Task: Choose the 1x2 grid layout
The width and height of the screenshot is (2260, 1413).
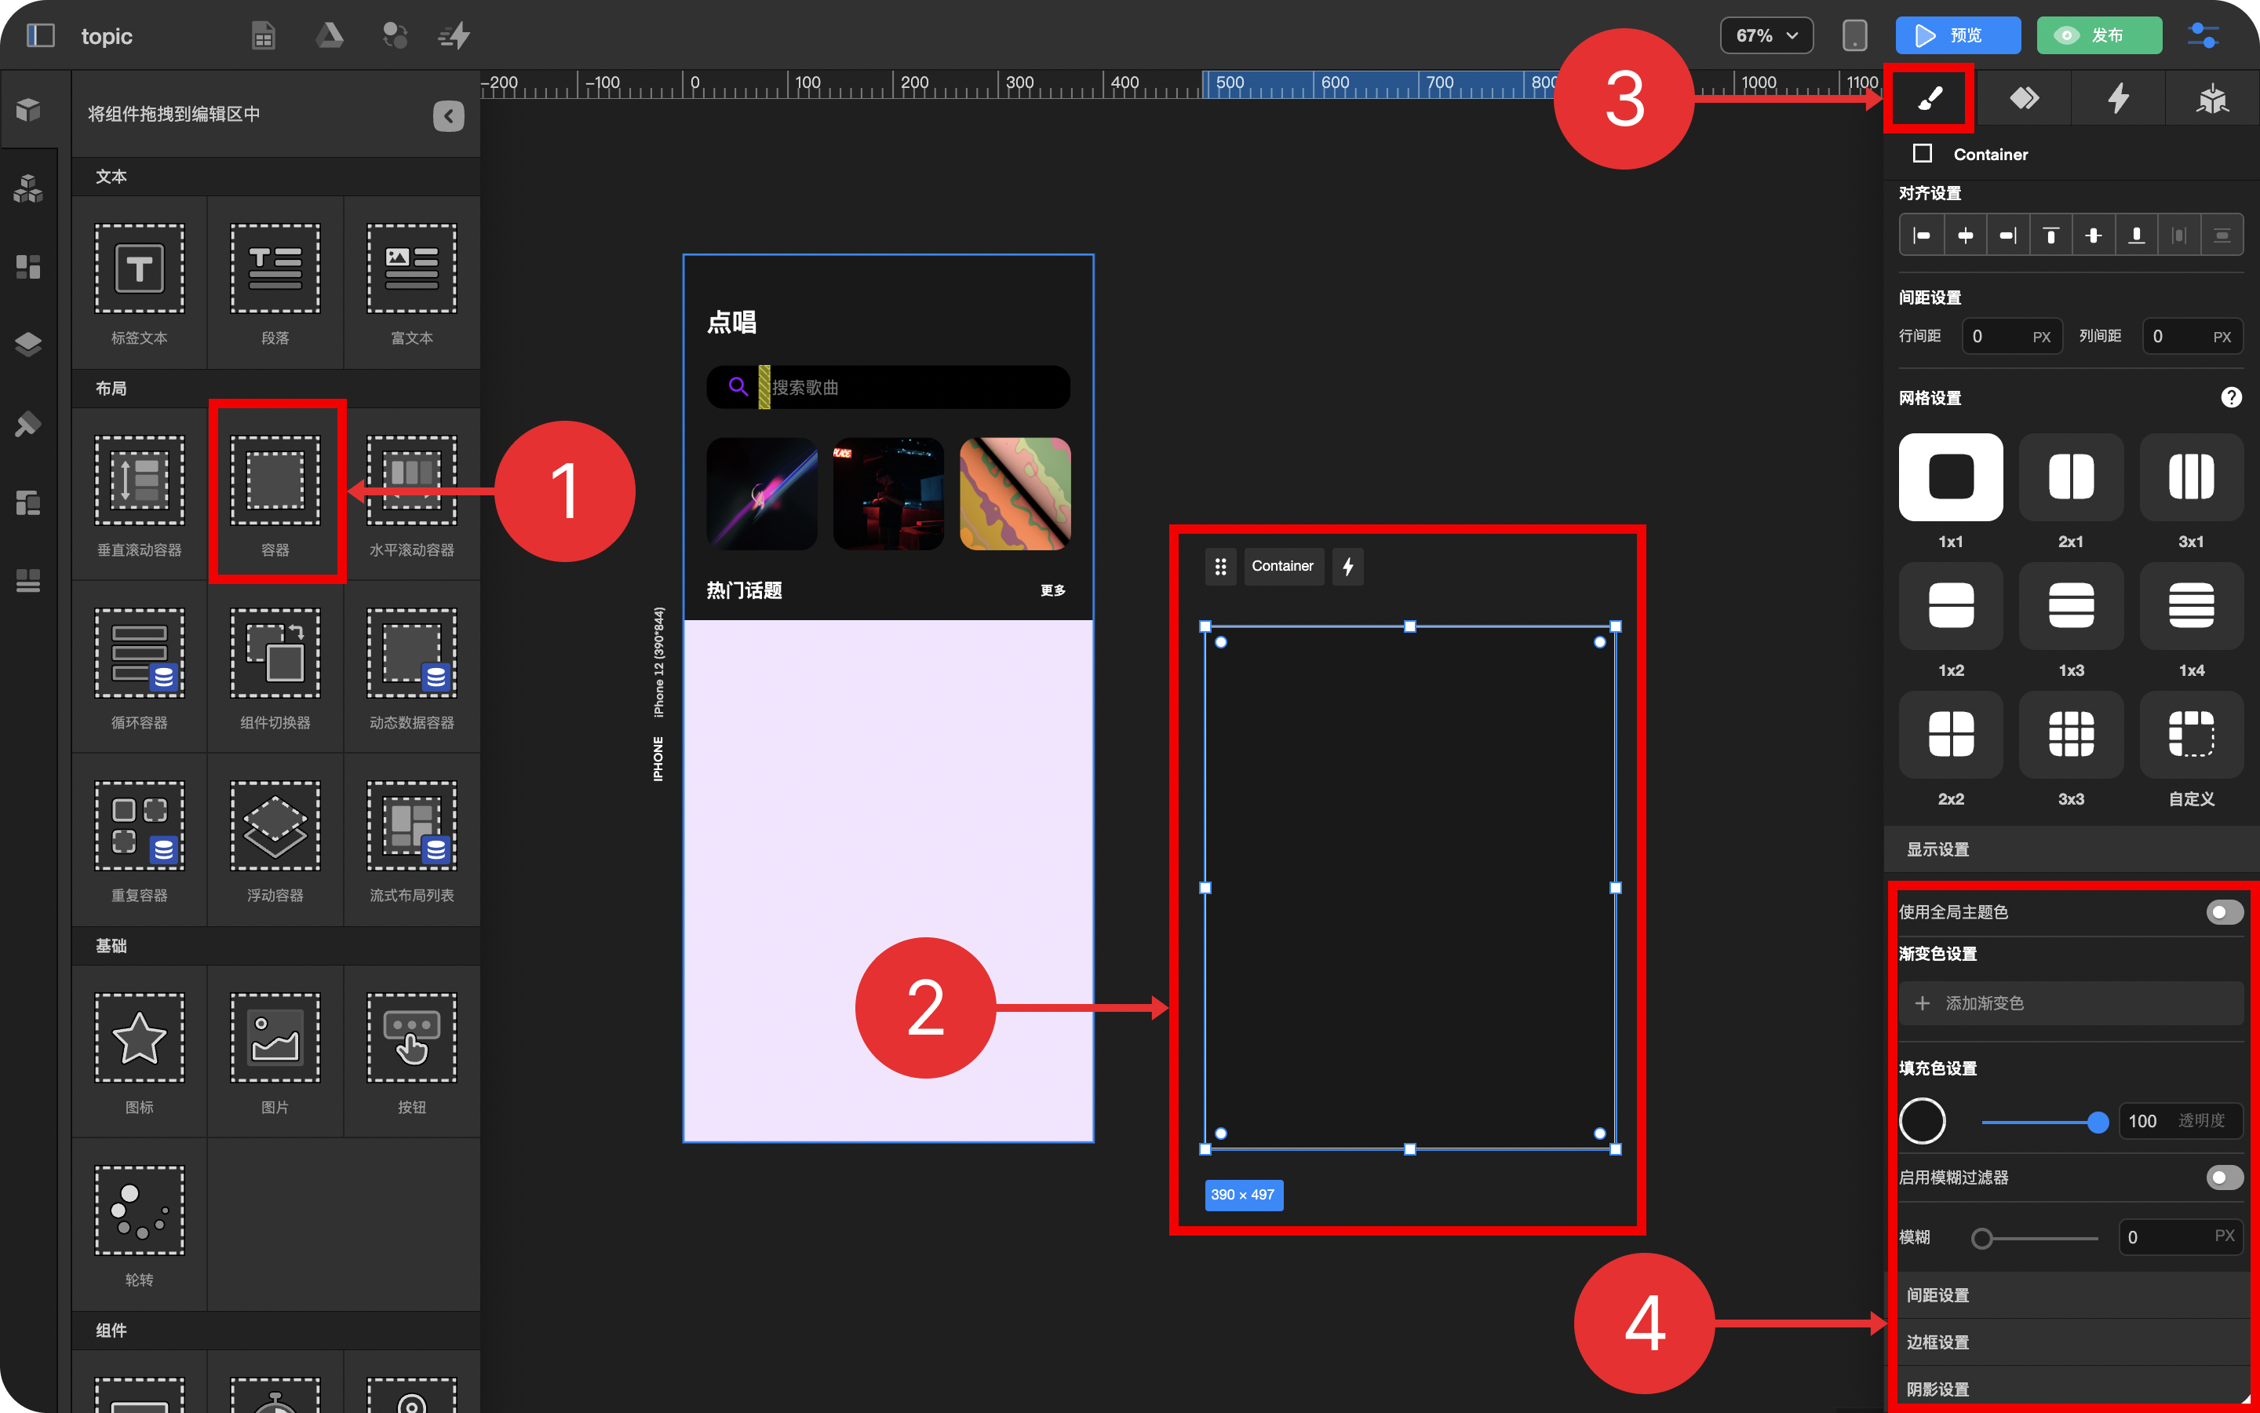Action: point(1950,605)
